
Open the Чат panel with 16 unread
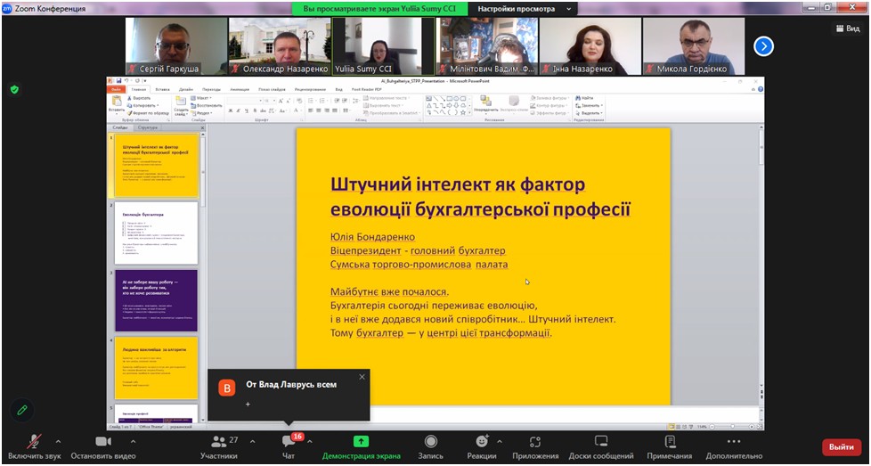click(289, 442)
